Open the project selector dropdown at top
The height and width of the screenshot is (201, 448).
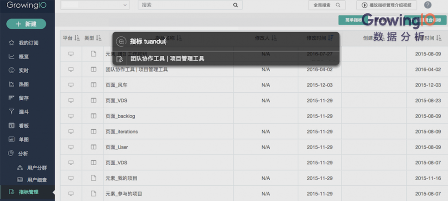pos(95,5)
